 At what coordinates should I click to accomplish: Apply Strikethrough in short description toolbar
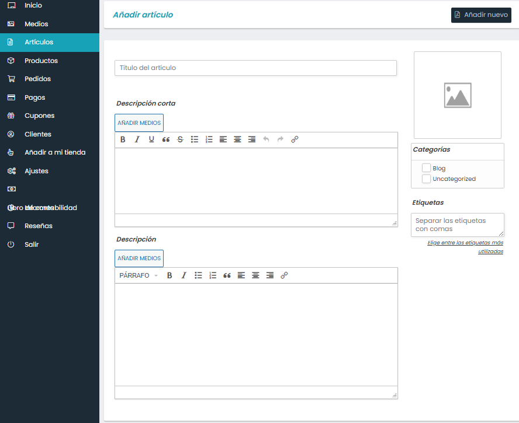click(180, 139)
